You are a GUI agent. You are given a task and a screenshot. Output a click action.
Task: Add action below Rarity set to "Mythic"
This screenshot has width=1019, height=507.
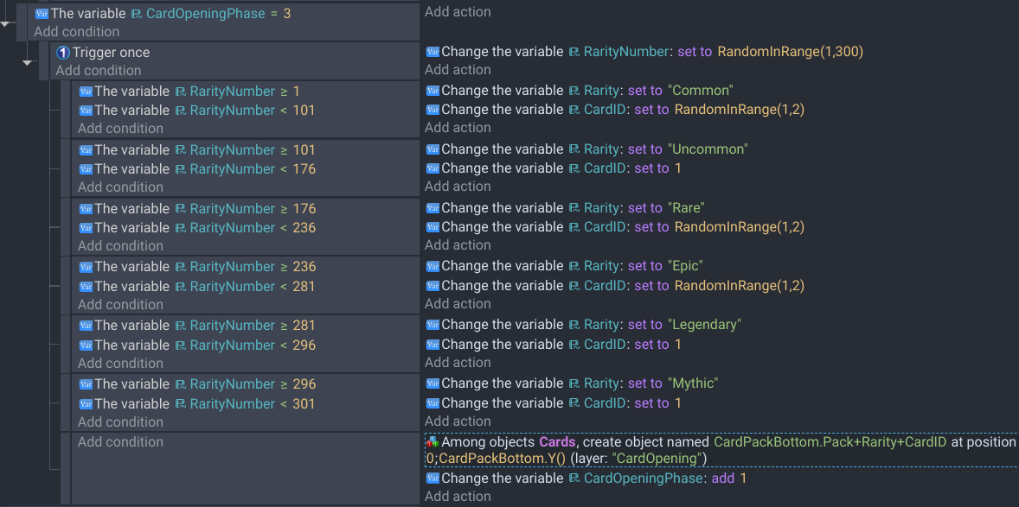click(458, 421)
